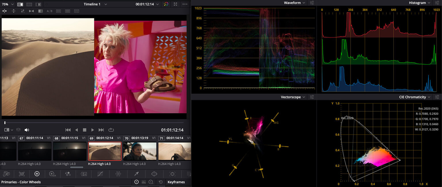Open the Power Windows panel
The height and width of the screenshot is (187, 442).
pyautogui.click(x=154, y=174)
